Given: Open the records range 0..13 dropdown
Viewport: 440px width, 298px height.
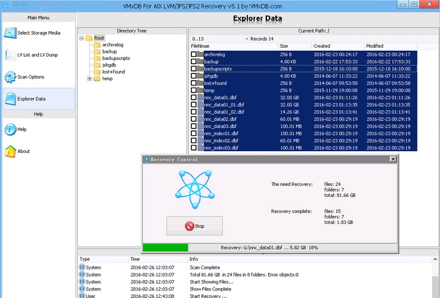Looking at the screenshot, I should 247,39.
